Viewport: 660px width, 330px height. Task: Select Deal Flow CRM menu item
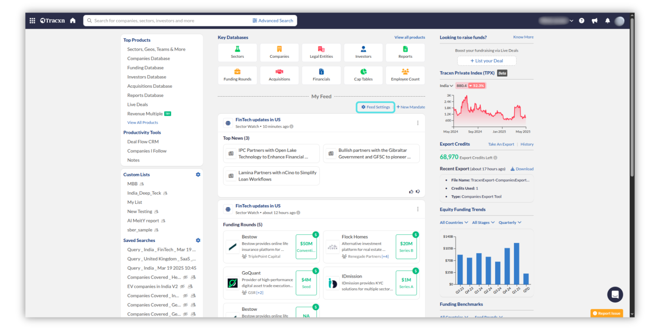143,142
